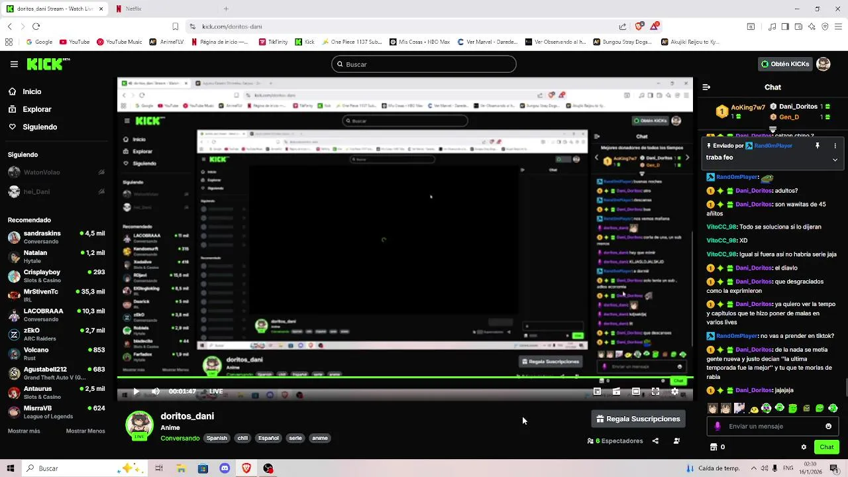848x477 pixels.
Task: Open the Brave Wallet icon
Action: coord(798,26)
